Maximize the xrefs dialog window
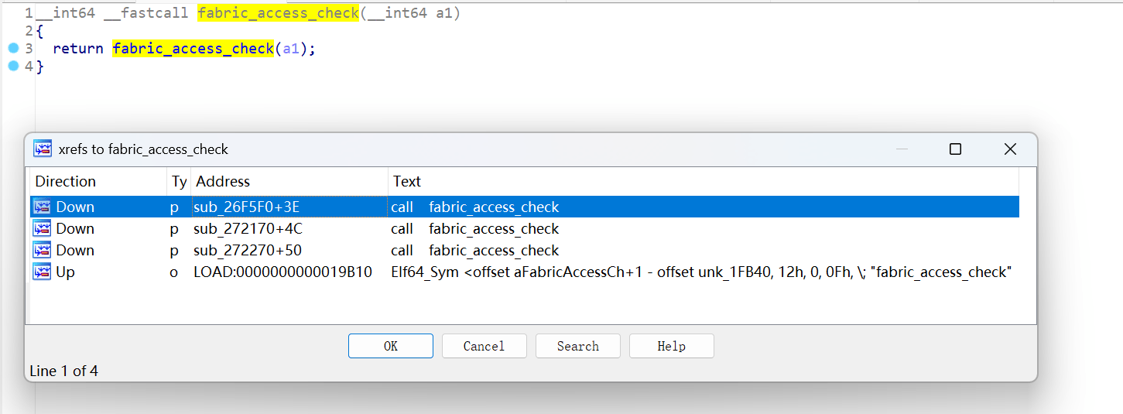 click(x=955, y=149)
